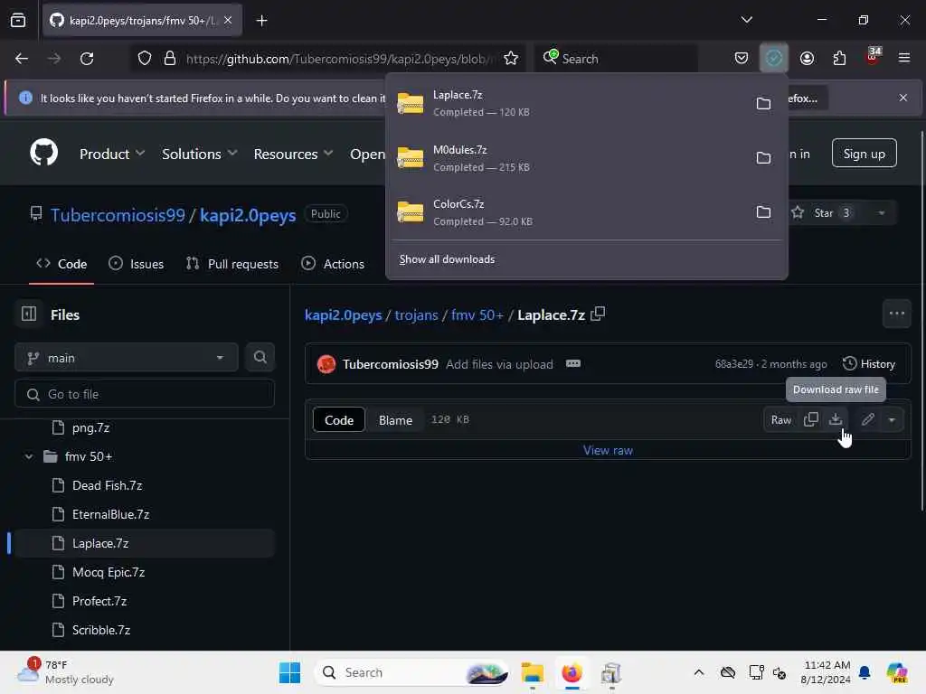Dismiss the Firefox refresh notification bar
Screen dimensions: 926x694
903,98
